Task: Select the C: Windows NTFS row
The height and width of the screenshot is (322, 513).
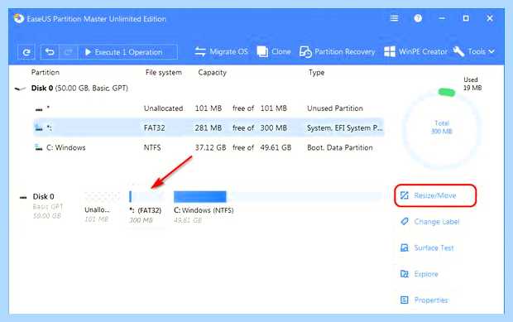Action: 209,147
